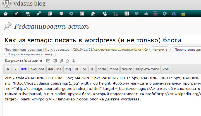
Task: Click the 'li' list item button
Action: (92, 69)
